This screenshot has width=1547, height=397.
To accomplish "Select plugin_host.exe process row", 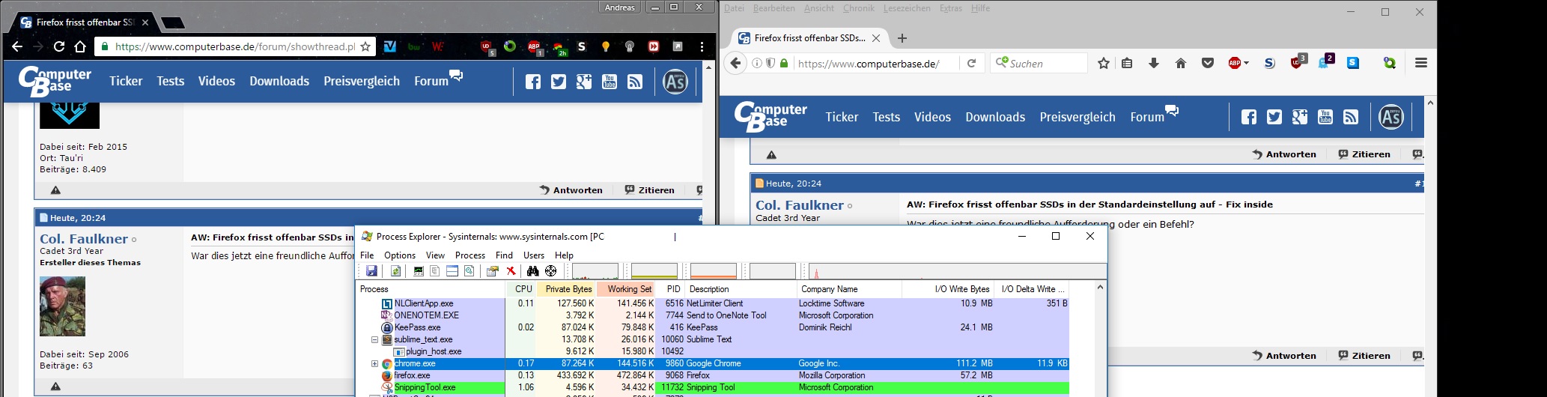I will point(712,351).
